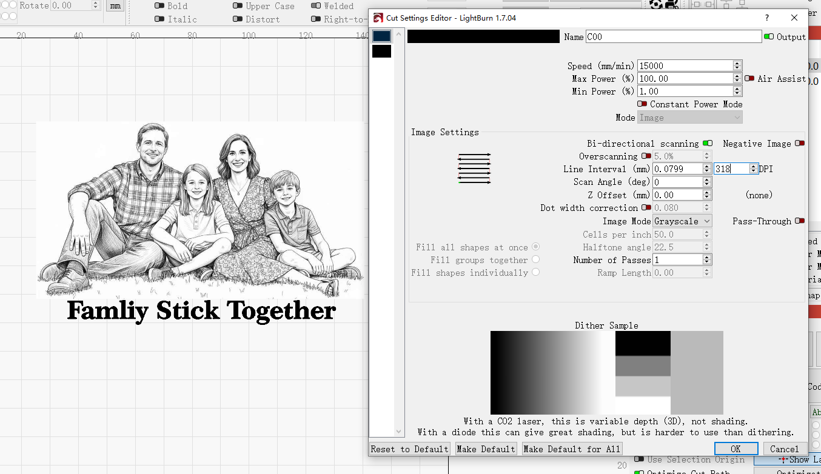Increase Line Interval with its up arrow
The height and width of the screenshot is (474, 821).
pyautogui.click(x=707, y=166)
